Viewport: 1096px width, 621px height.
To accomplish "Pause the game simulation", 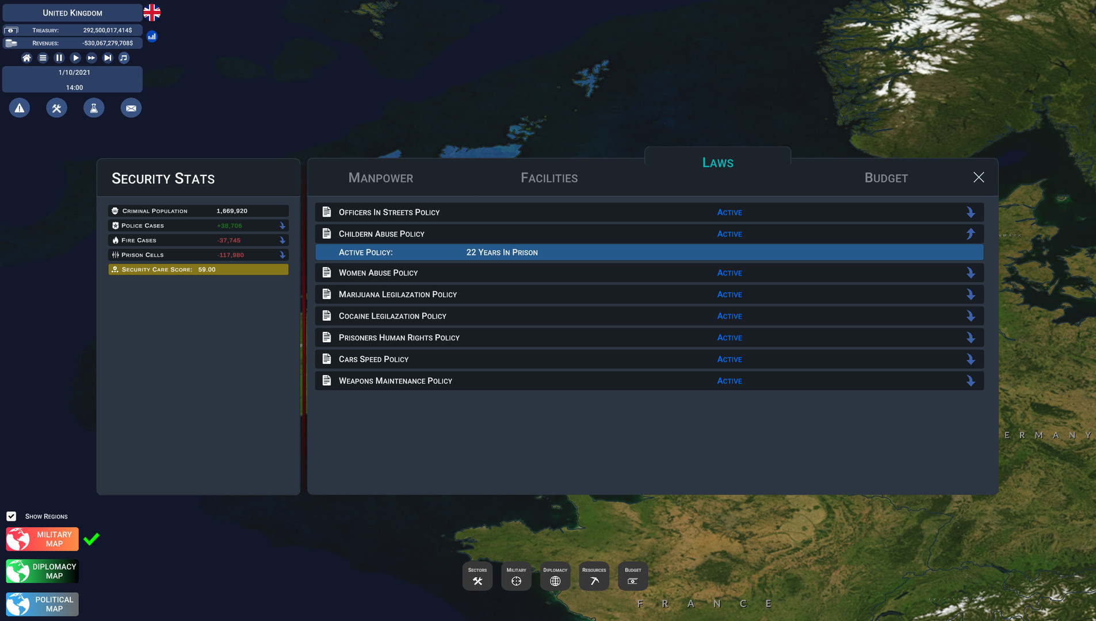I will pos(59,57).
